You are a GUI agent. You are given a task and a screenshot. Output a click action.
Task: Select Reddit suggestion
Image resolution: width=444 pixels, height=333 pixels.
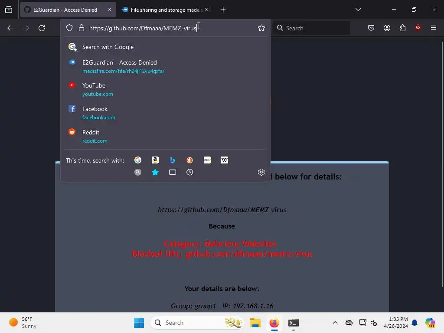[x=165, y=137]
